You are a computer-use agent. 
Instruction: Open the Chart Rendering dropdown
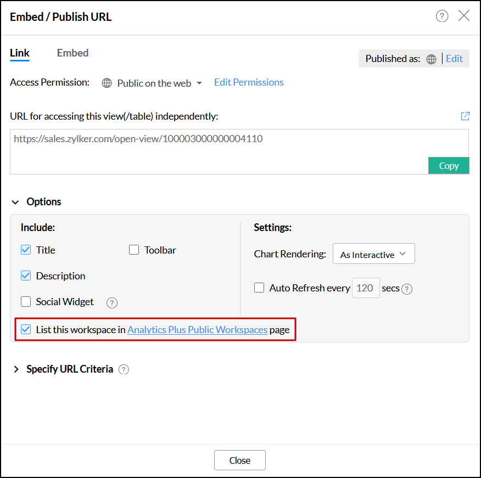[x=373, y=254]
